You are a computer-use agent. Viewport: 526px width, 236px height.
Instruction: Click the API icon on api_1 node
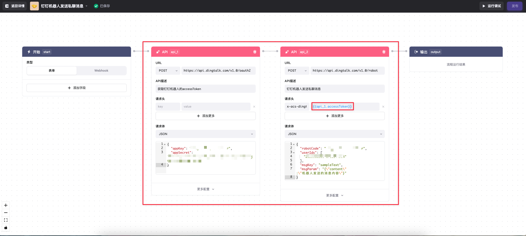pos(158,52)
